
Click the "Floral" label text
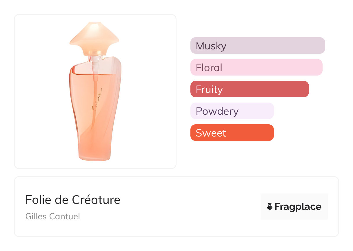point(209,68)
